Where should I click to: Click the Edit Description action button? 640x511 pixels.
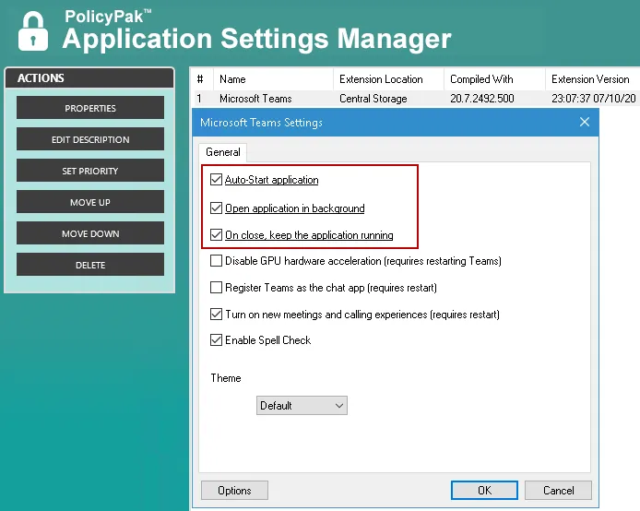[x=90, y=140]
